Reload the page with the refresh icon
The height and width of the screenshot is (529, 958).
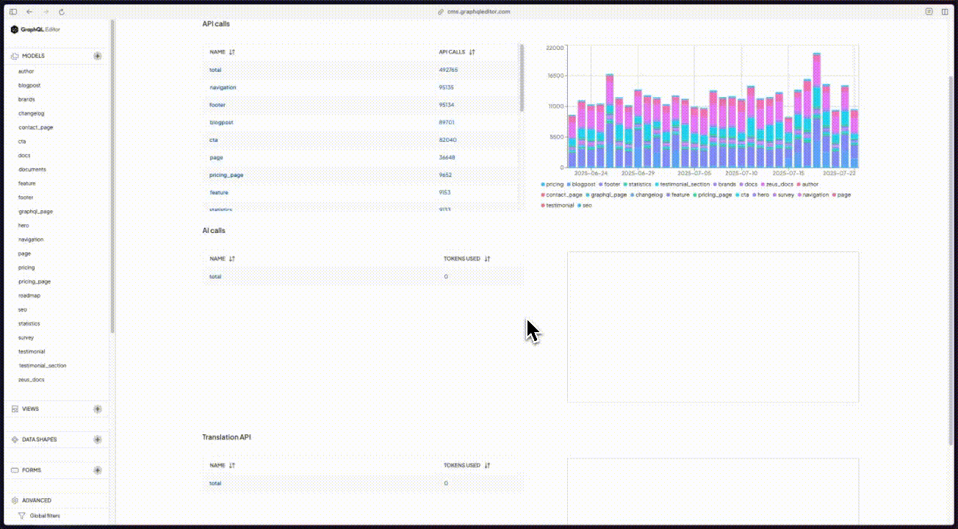pyautogui.click(x=62, y=12)
